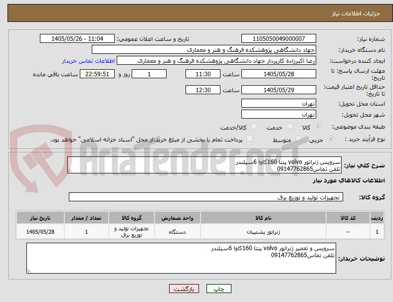Click the ساعت باقی مانده label
The image size is (393, 302).
[55, 74]
